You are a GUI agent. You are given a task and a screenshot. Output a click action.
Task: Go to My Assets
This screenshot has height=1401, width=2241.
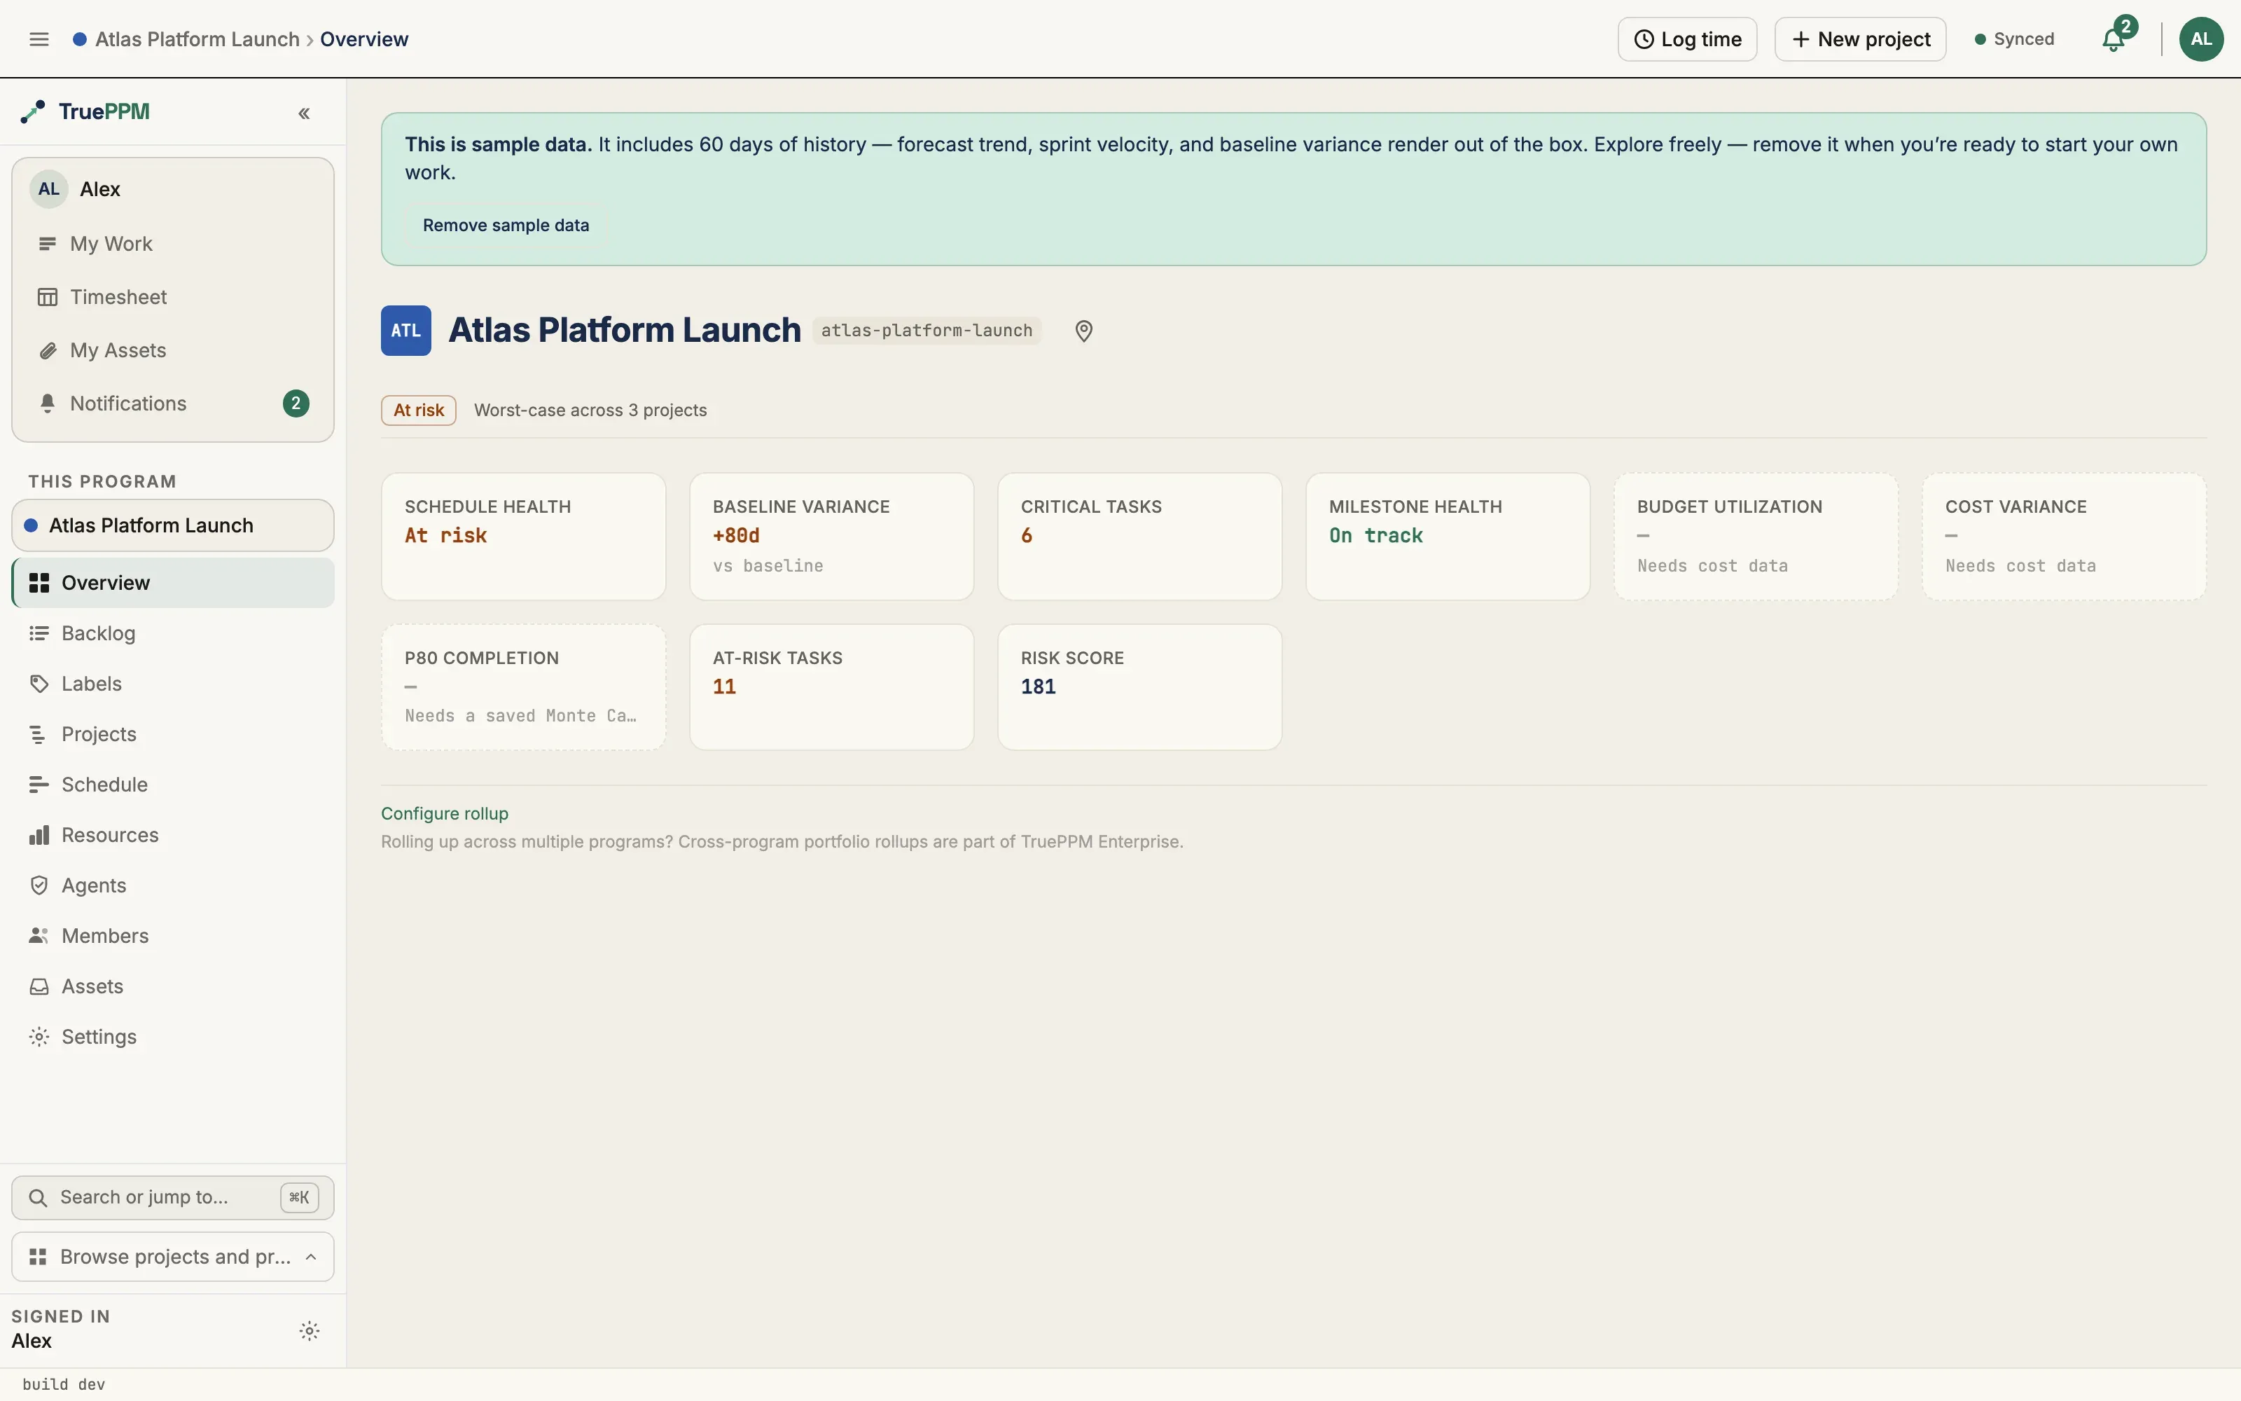point(173,350)
